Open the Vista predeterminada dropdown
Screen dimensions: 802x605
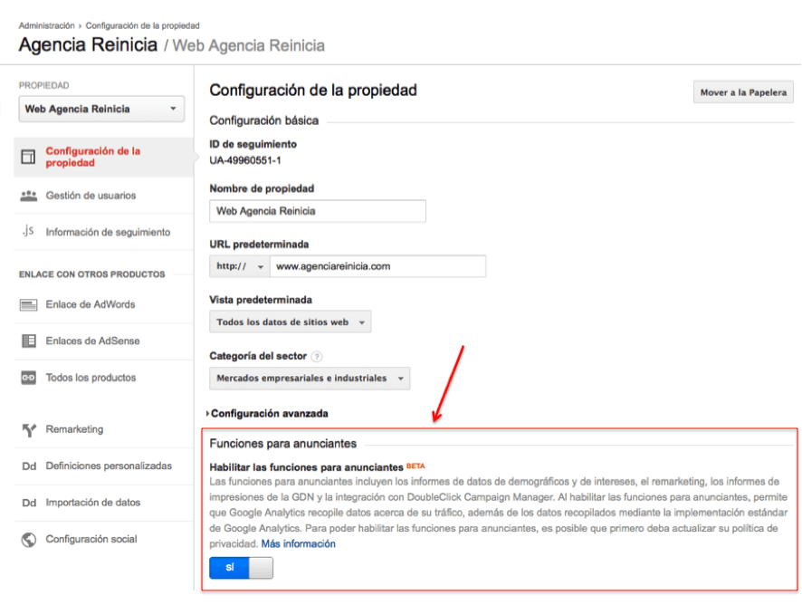pyautogui.click(x=290, y=322)
